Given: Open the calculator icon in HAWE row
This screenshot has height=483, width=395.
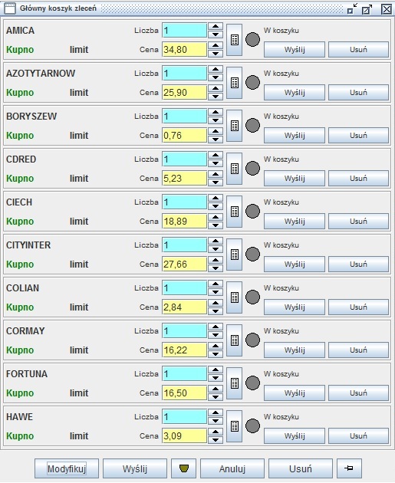Looking at the screenshot, I should point(234,426).
